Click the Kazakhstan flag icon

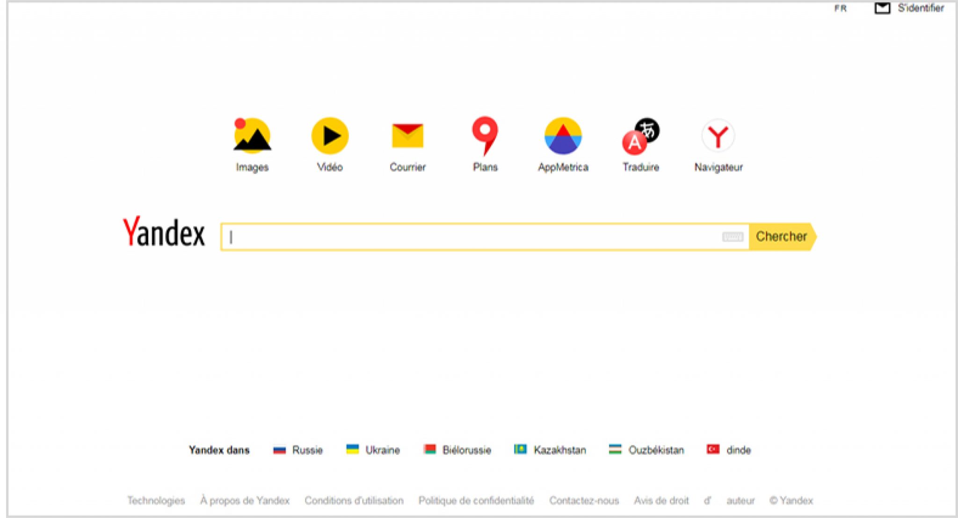pyautogui.click(x=520, y=449)
